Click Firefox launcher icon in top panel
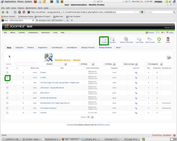177x141 pixels. pyautogui.click(x=35, y=1)
